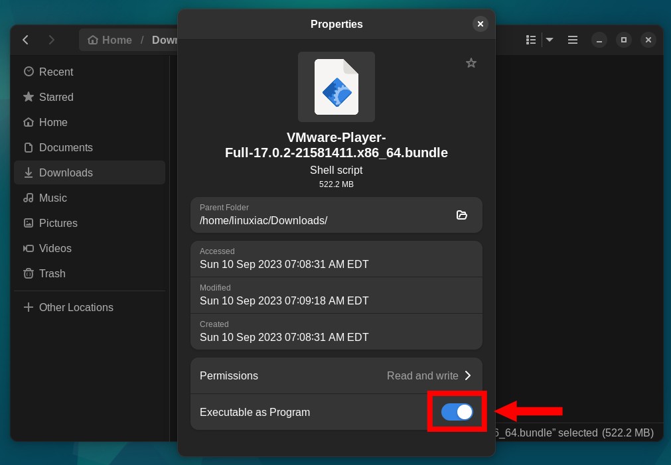
Task: Select Videos in the sidebar
Action: click(x=90, y=248)
